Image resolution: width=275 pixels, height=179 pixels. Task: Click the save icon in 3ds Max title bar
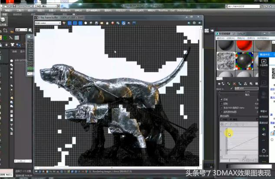coord(14,7)
